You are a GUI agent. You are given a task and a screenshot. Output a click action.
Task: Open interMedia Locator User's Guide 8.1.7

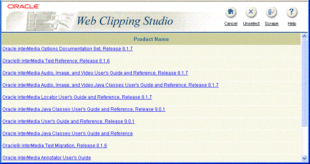(x=77, y=97)
